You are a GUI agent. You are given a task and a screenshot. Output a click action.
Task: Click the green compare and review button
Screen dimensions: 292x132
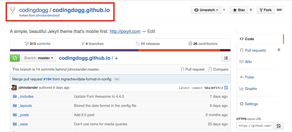pos(15,58)
